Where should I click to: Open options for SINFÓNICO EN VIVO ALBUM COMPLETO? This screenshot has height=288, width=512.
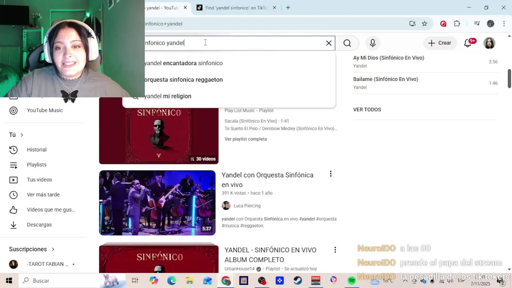tap(335, 250)
